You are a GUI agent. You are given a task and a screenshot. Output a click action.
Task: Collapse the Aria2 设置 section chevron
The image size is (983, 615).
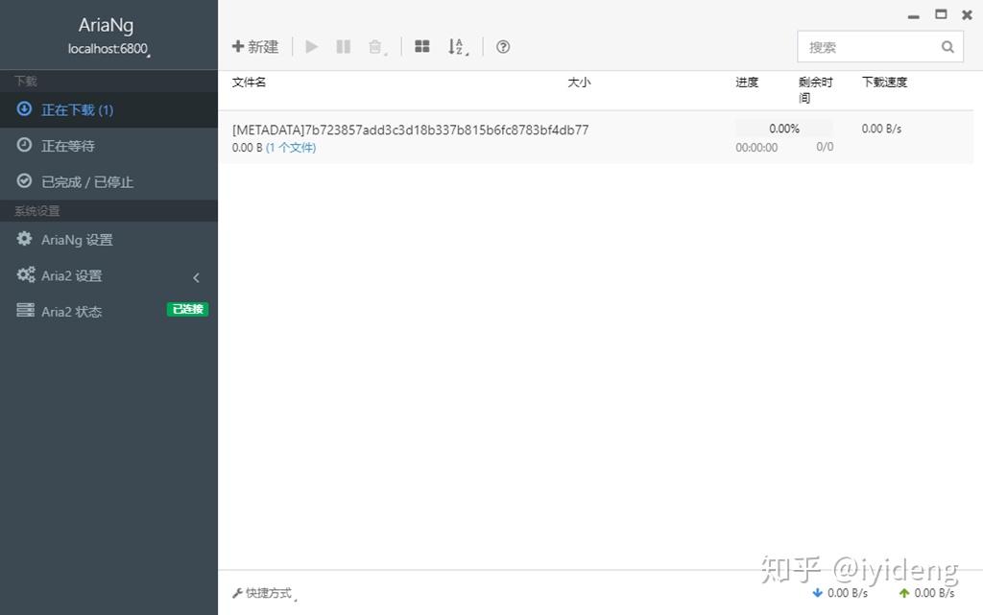pos(196,277)
